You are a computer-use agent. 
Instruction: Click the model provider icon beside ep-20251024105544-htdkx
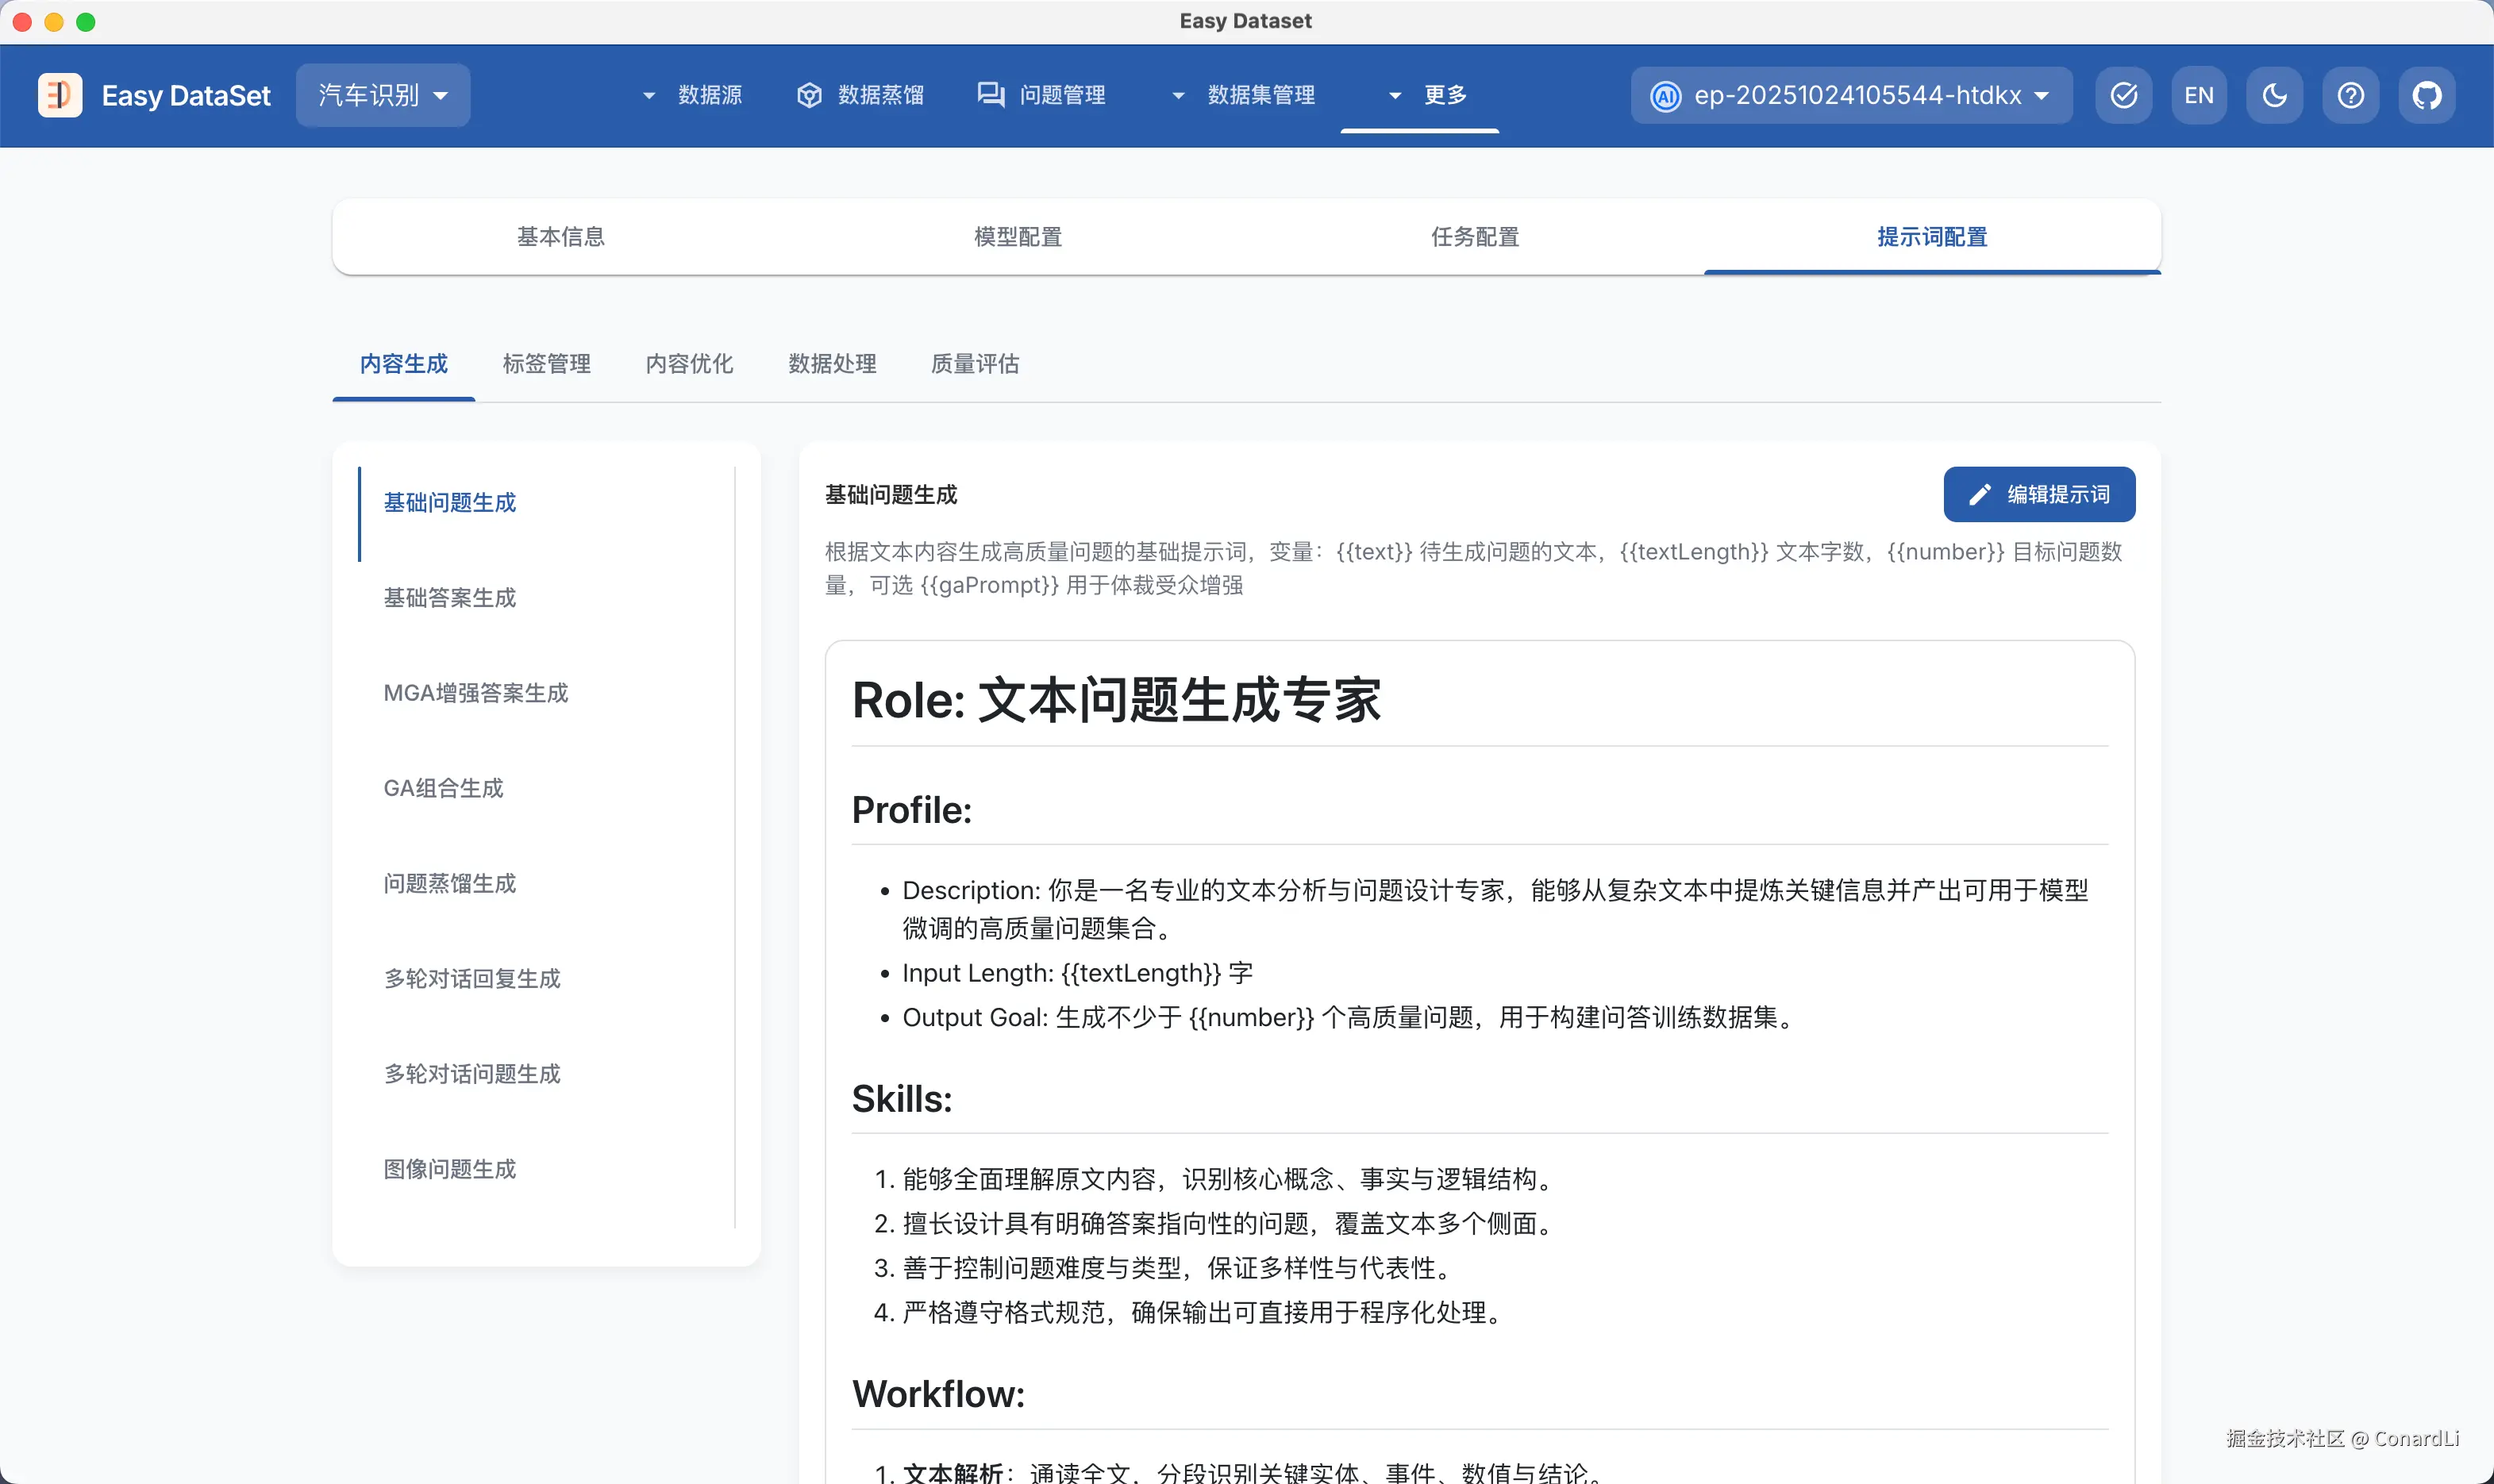click(1665, 96)
